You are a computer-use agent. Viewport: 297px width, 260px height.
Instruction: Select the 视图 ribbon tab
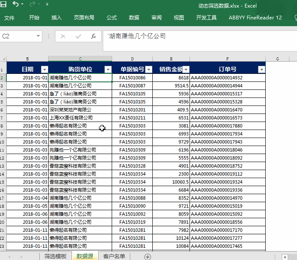tap(179, 18)
